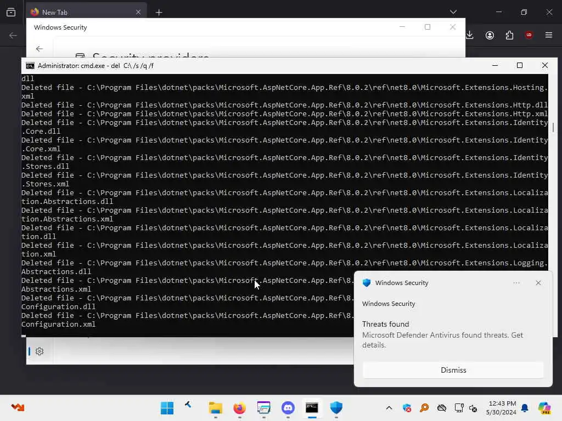
Task: Open Discord from the taskbar
Action: 288,408
